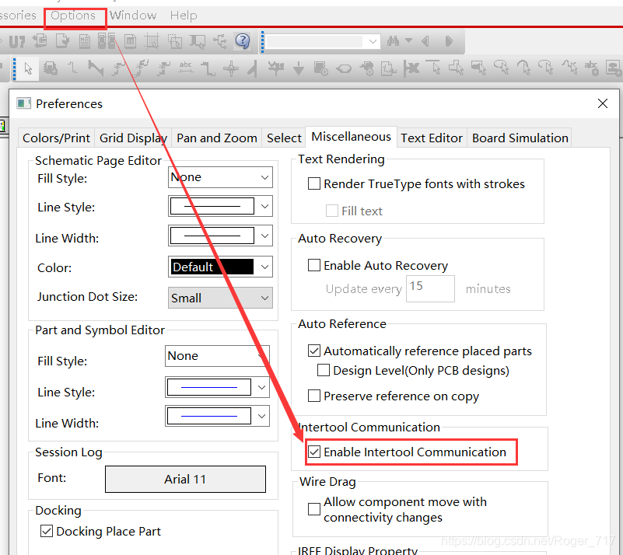Enable Auto Recovery checkbox
The width and height of the screenshot is (623, 555).
click(x=314, y=265)
